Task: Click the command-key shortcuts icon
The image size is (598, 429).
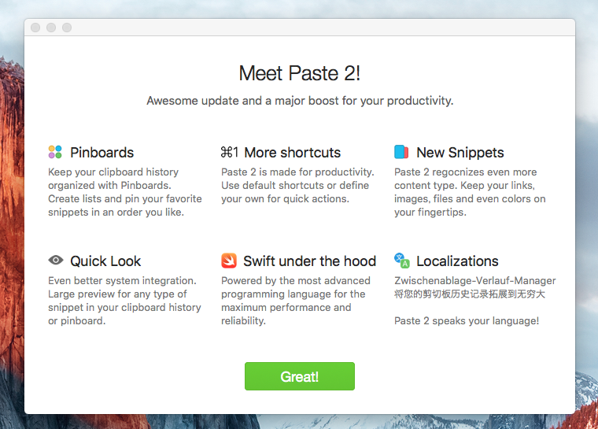Action: coord(230,152)
